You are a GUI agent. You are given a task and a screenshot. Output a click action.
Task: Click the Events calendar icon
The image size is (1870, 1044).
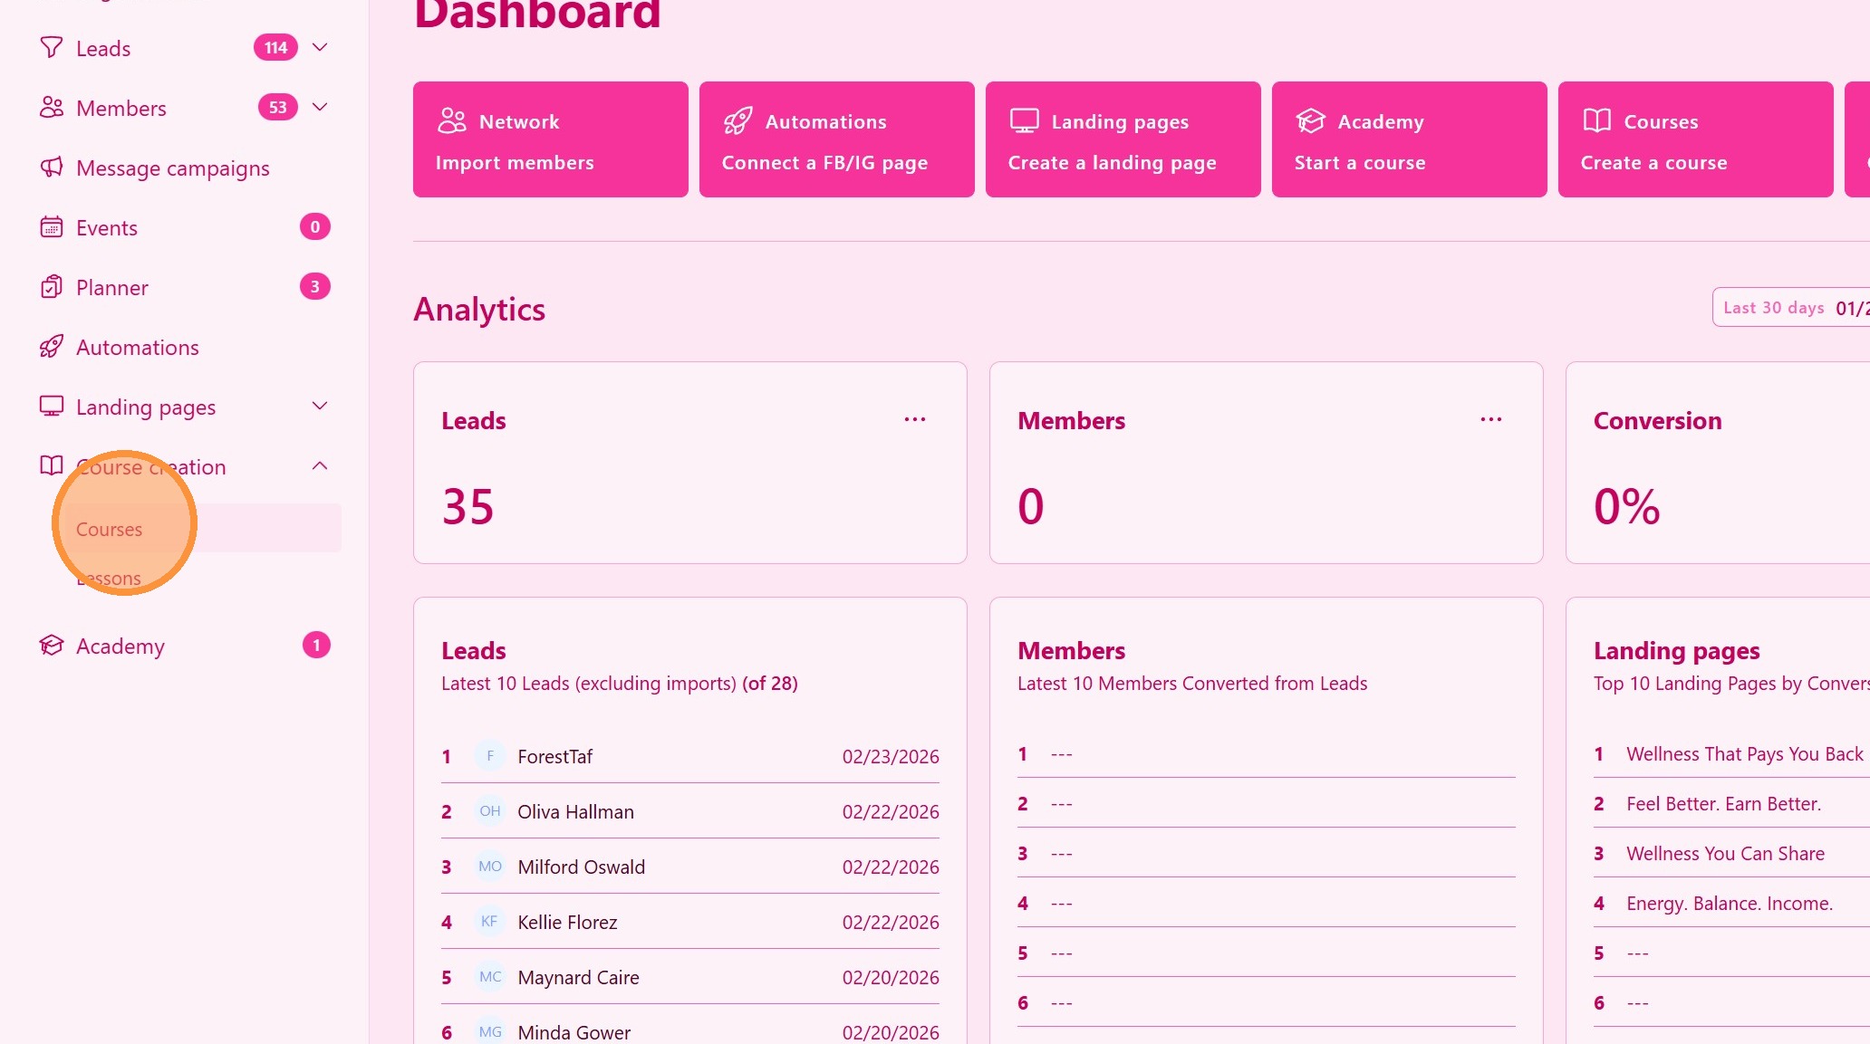pyautogui.click(x=52, y=227)
